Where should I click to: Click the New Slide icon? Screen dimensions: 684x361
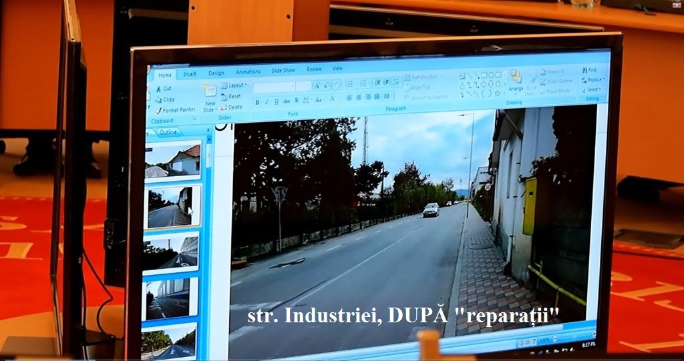click(x=210, y=91)
